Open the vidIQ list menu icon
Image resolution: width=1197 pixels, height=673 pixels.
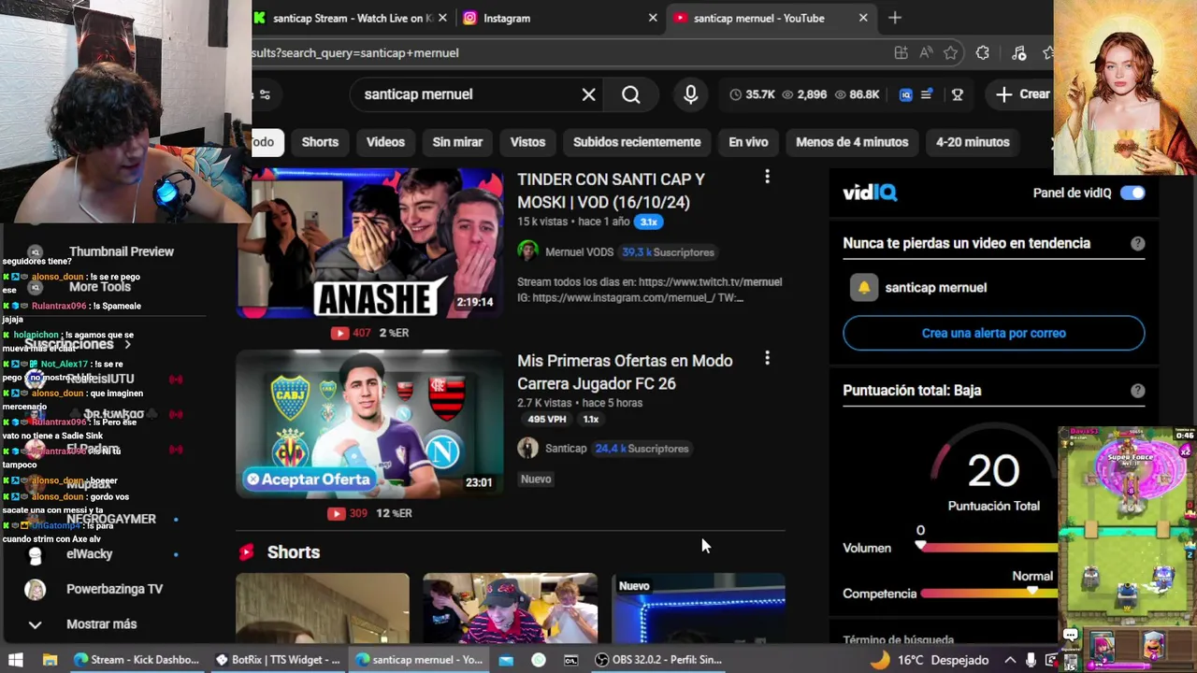(927, 94)
